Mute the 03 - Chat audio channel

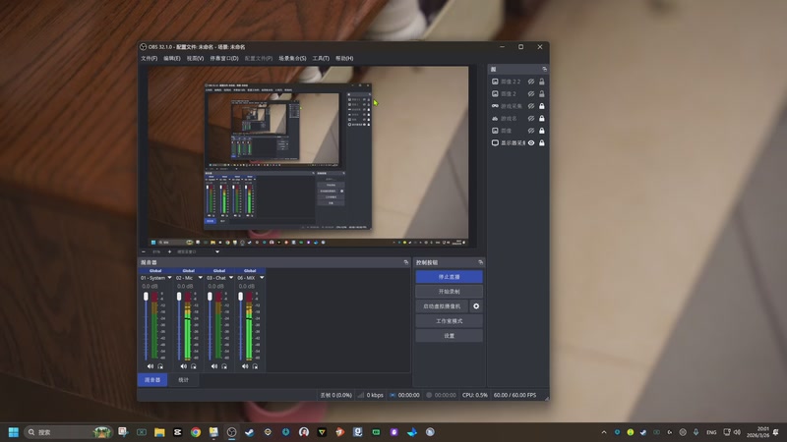214,366
